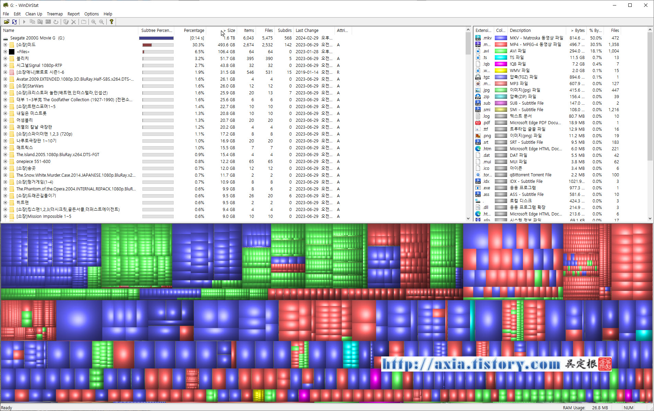Click the Open drive toolbar icon

pyautogui.click(x=7, y=22)
